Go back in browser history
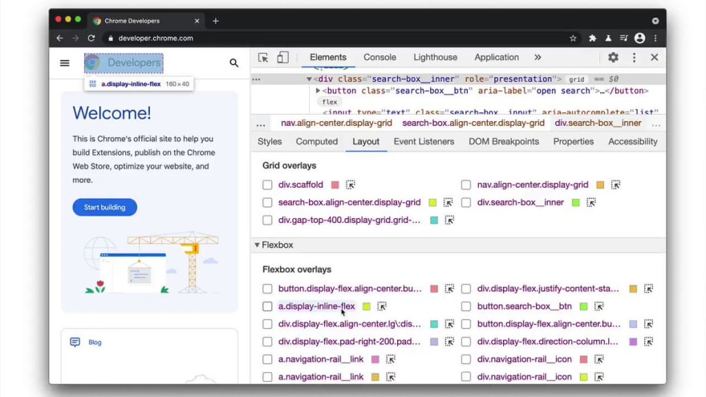Screen dimensions: 706x397 coord(60,38)
